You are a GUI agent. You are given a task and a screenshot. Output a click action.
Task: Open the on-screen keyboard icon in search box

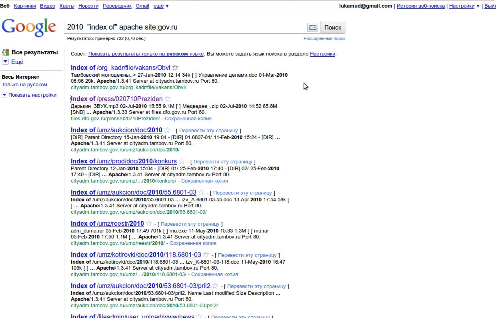pos(312,28)
